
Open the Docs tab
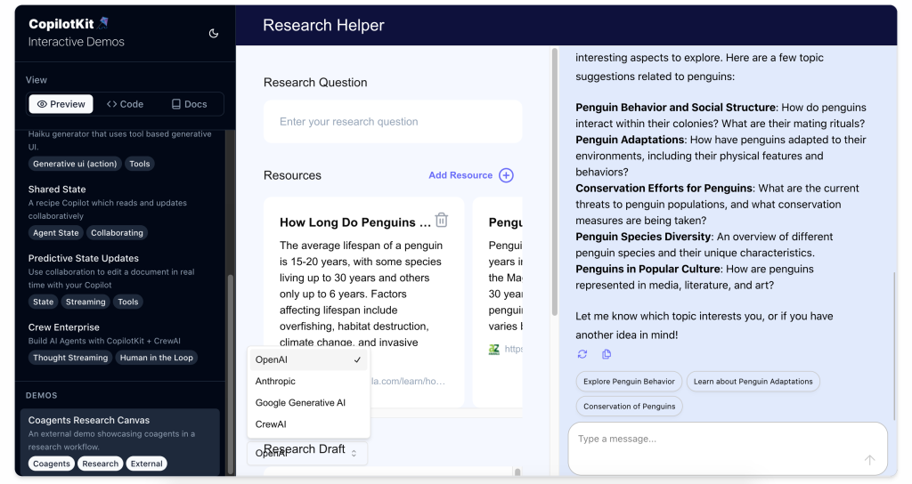(189, 104)
